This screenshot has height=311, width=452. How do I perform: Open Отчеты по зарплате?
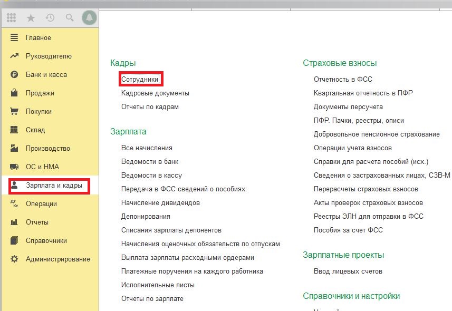pos(152,299)
